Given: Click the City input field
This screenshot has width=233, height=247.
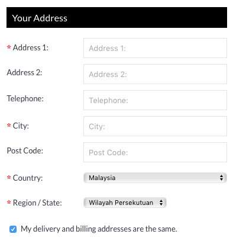Looking at the screenshot, I should tap(155, 126).
